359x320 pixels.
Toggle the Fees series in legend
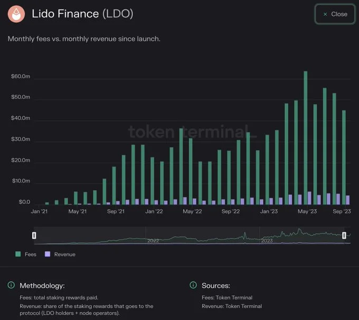pos(26,254)
